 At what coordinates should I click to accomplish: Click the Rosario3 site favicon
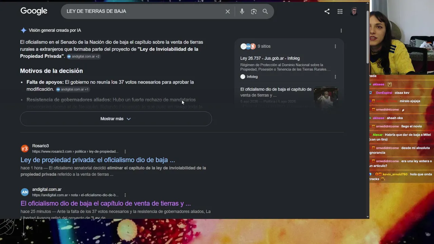[25, 148]
